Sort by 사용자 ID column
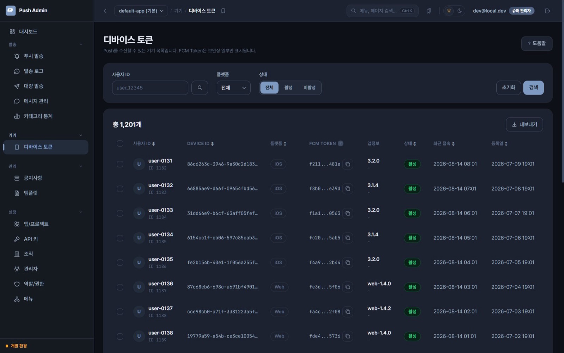 point(144,144)
